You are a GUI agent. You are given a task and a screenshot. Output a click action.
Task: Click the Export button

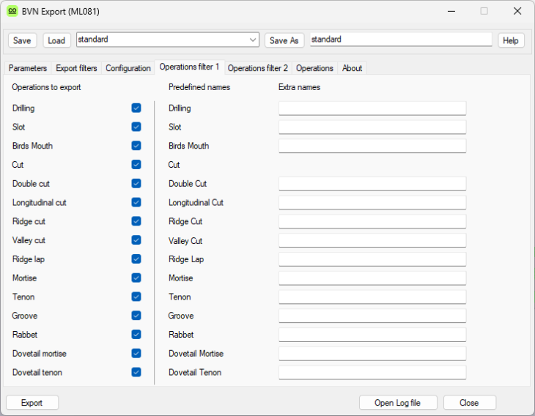(32, 403)
